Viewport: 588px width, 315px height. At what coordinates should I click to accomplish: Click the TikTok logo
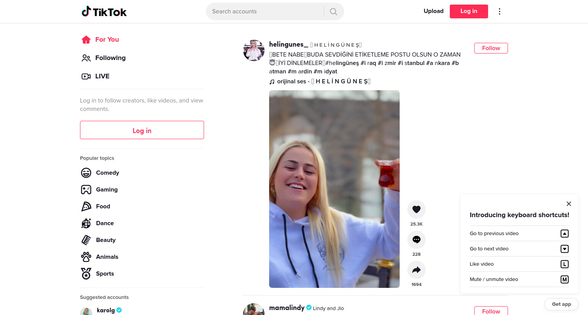point(104,11)
